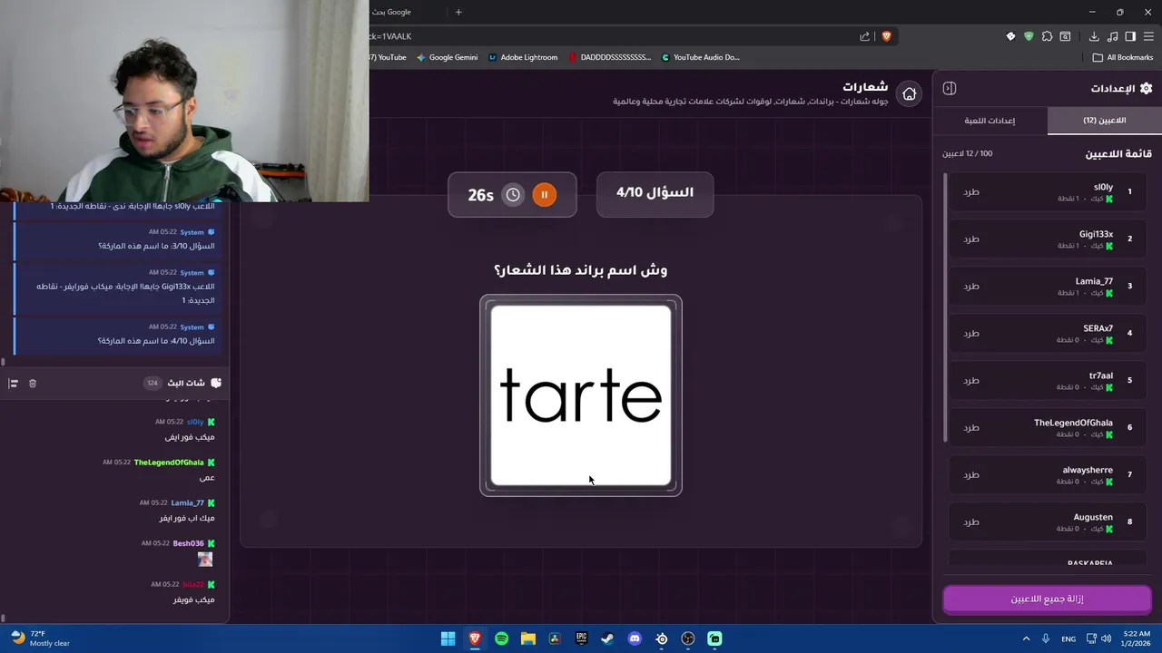Kick player SERAx7 with طرد
Image resolution: width=1162 pixels, height=653 pixels.
pyautogui.click(x=971, y=334)
